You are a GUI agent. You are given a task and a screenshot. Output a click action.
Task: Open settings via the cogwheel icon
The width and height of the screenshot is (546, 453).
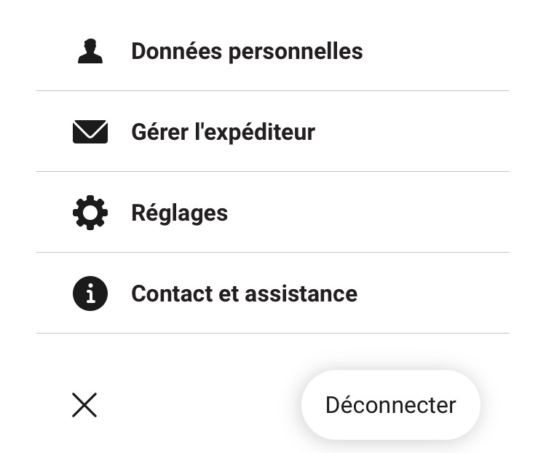(90, 213)
